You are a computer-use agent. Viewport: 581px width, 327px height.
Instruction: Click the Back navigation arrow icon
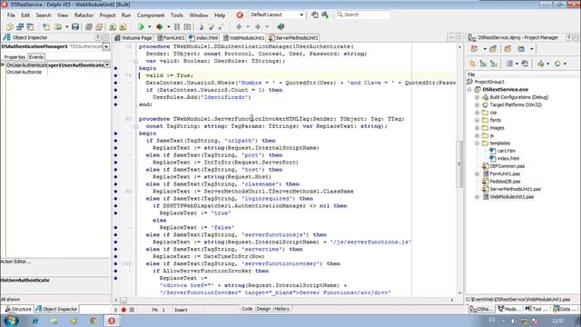(x=239, y=26)
